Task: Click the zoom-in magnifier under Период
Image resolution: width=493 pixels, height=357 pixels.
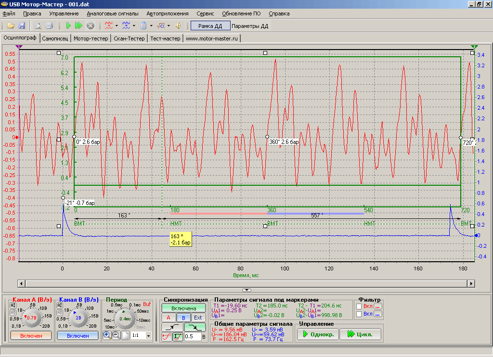Action: (x=107, y=335)
